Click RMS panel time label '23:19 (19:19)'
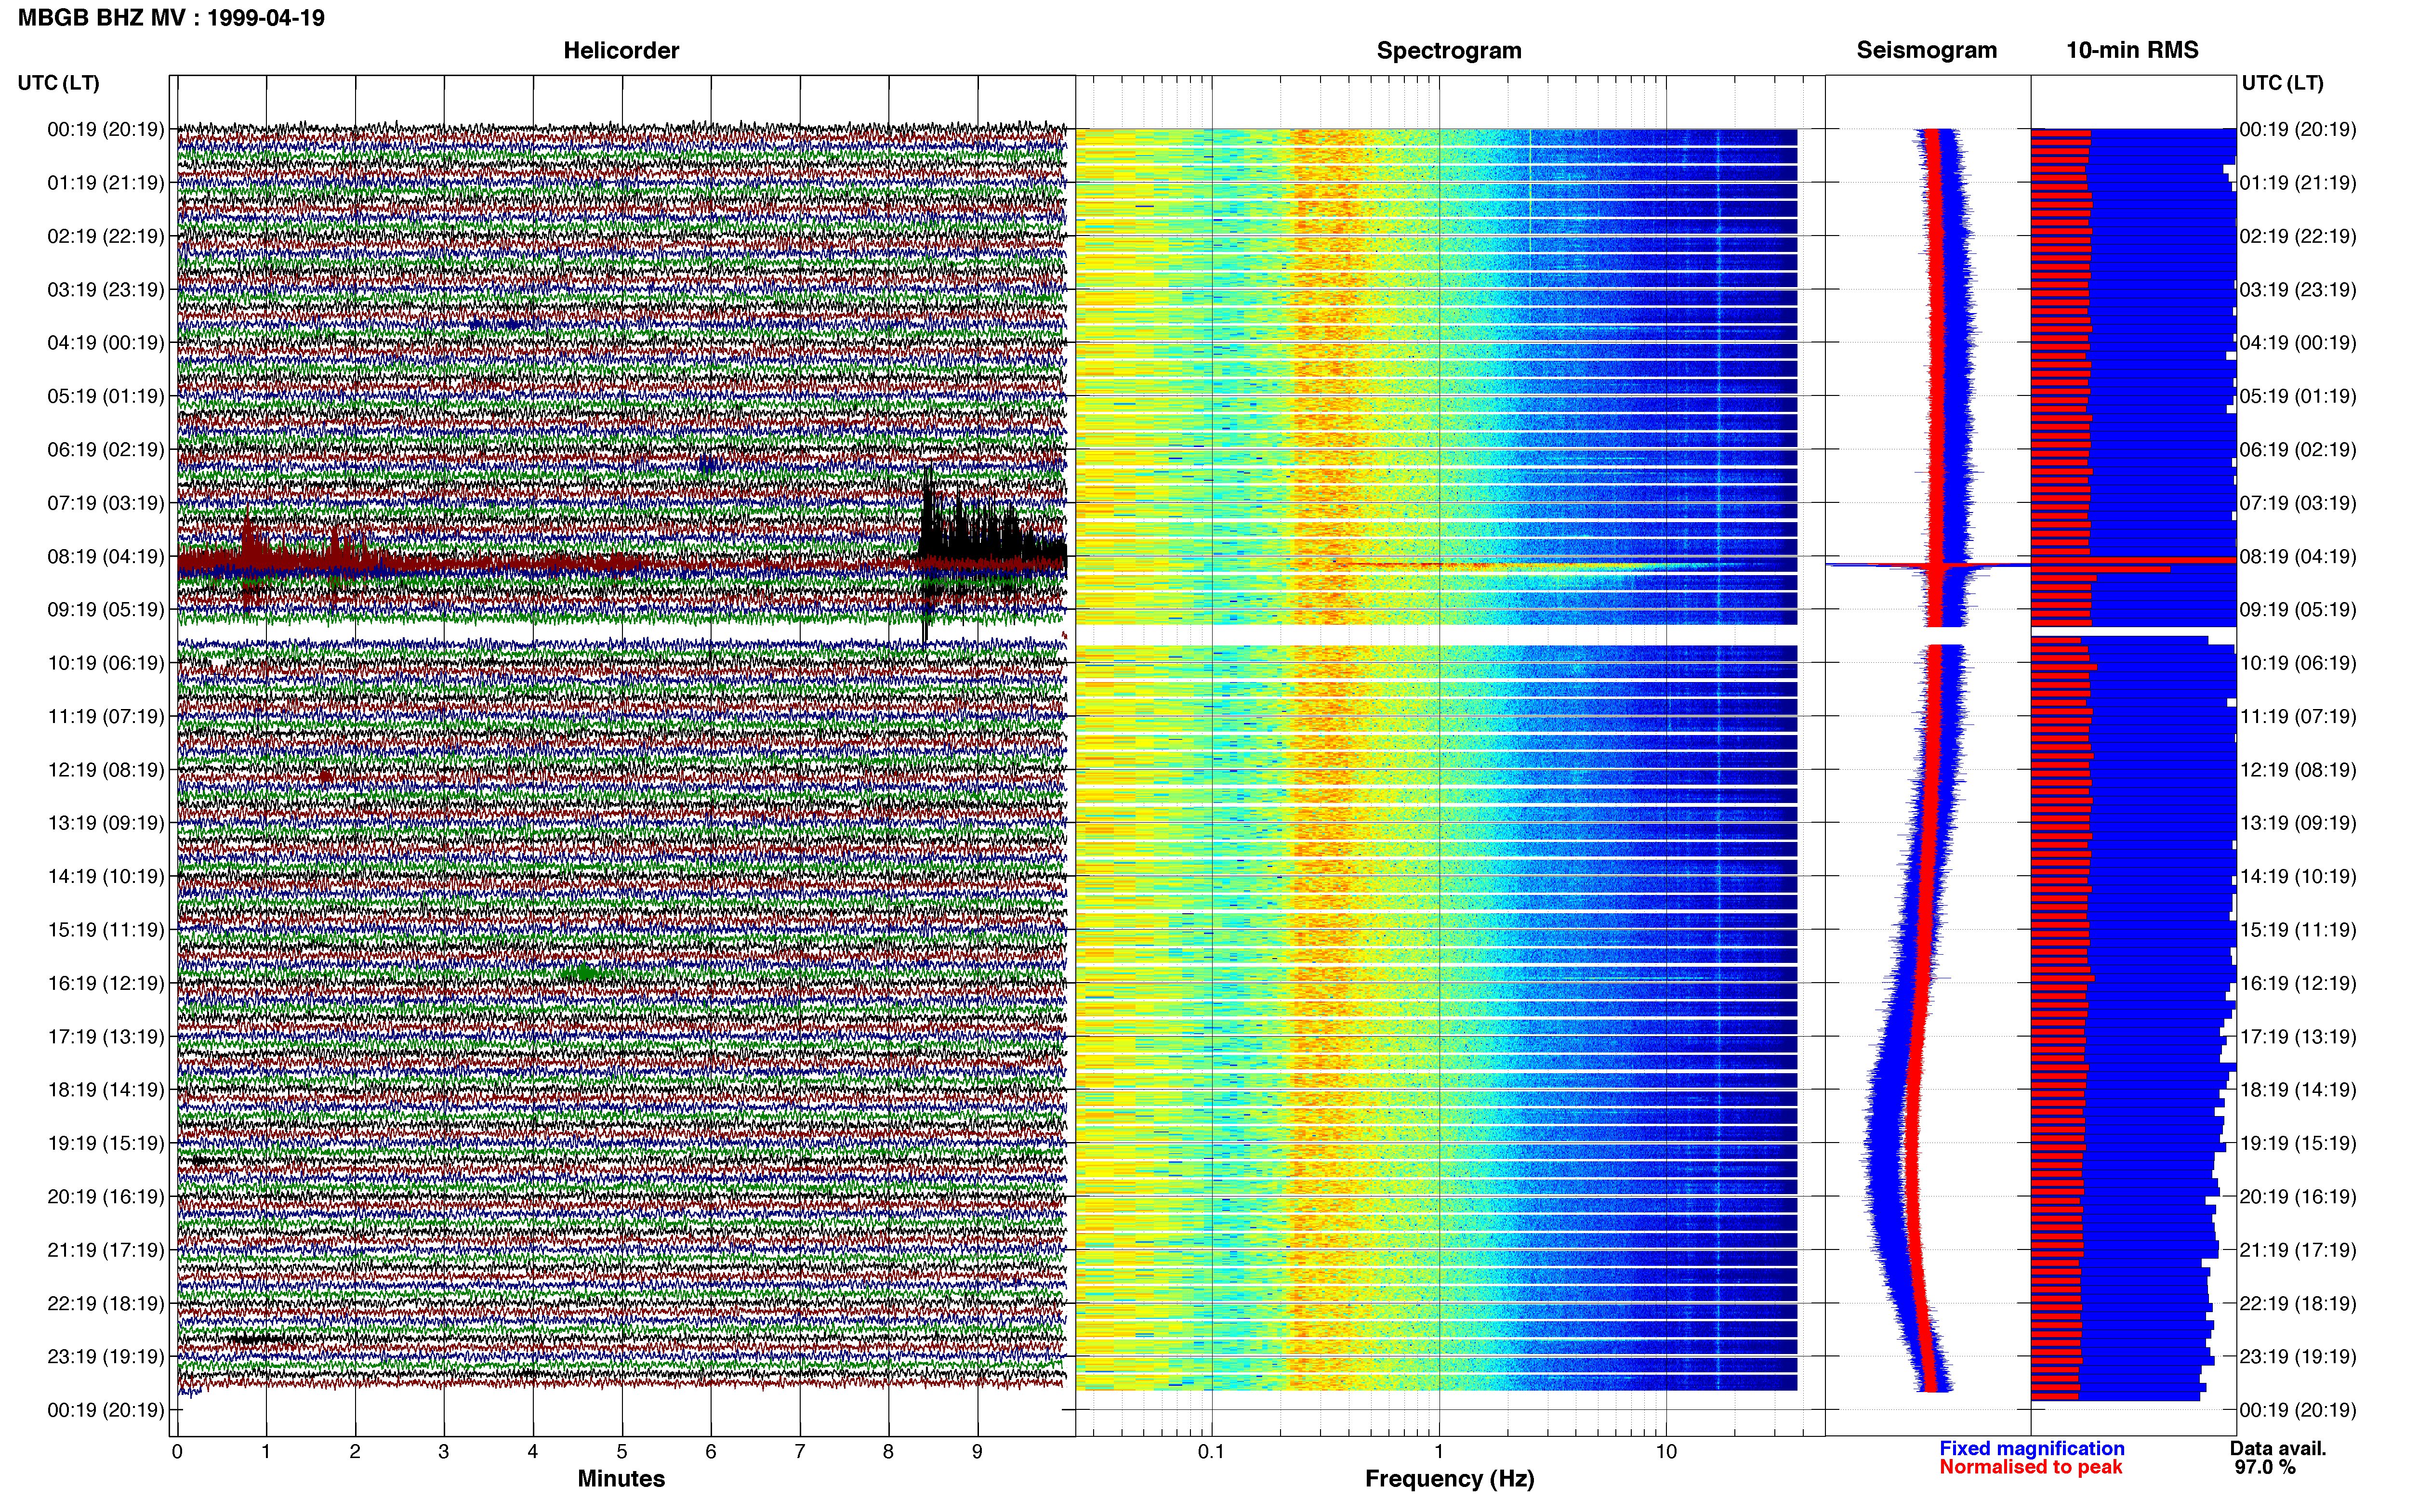2418x1512 pixels. point(2298,1356)
